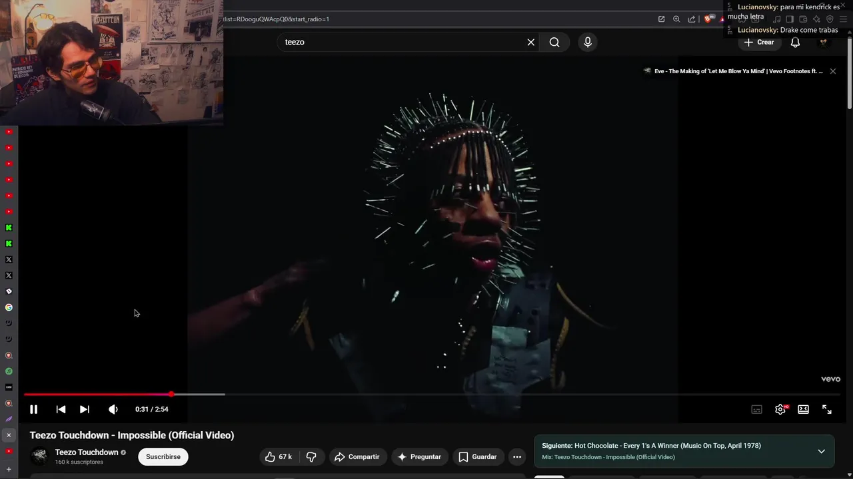
Task: Open the Brave Wallet icon
Action: point(803,19)
